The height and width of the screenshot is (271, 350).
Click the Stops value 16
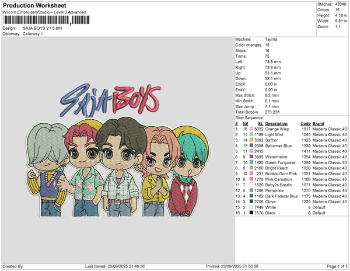(267, 50)
